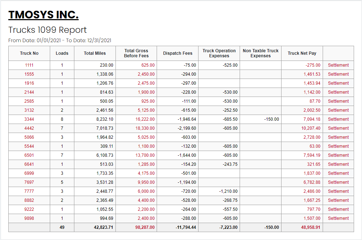Click the TMOSYS INC. title
This screenshot has width=362, height=240.
tap(43, 15)
